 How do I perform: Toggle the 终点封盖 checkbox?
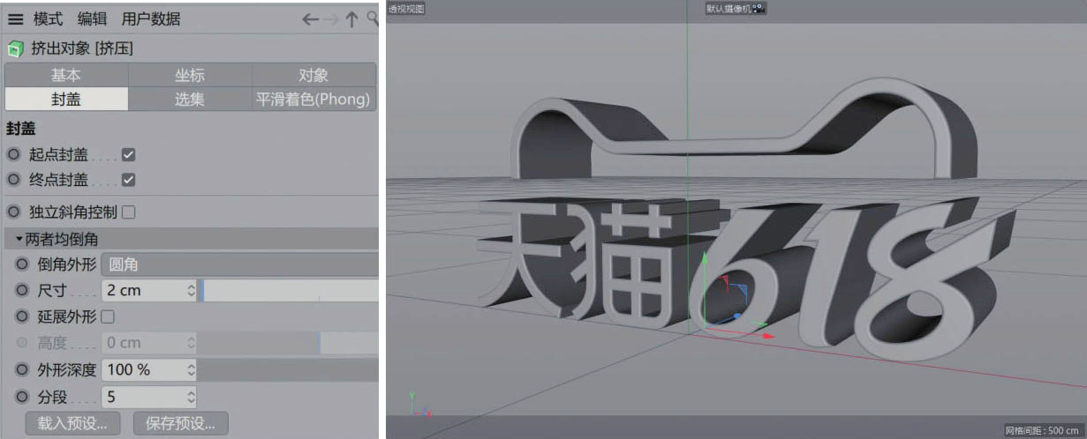click(x=128, y=180)
